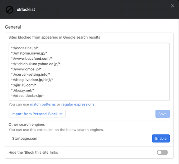Viewport: 179px width, 164px height.
Task: Click the codezine.jp line in blocklist
Action: coord(25,48)
